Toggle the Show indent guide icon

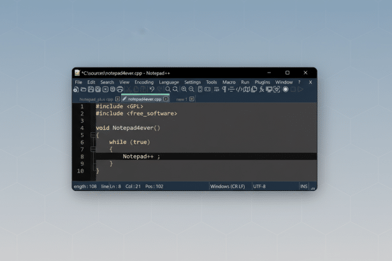[x=231, y=89]
